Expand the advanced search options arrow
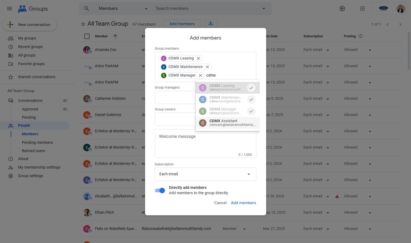 click(x=264, y=9)
